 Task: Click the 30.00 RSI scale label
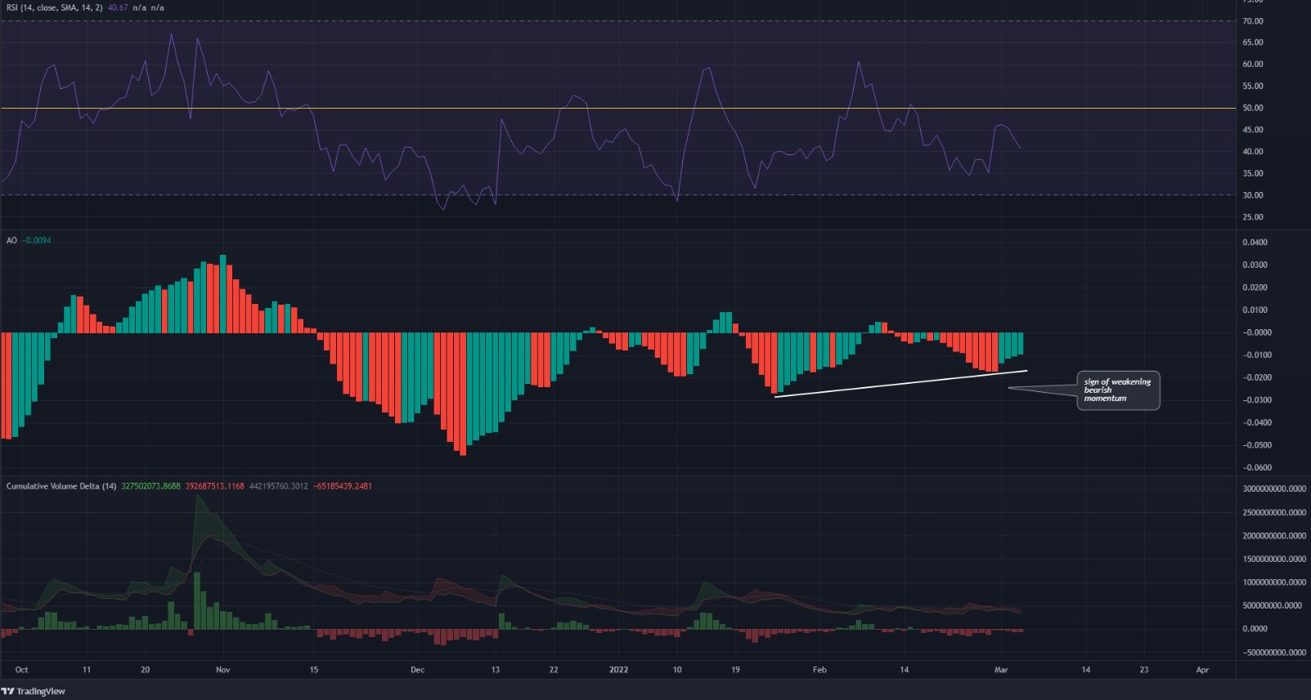tap(1252, 195)
